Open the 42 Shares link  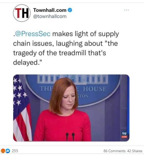[135, 151]
